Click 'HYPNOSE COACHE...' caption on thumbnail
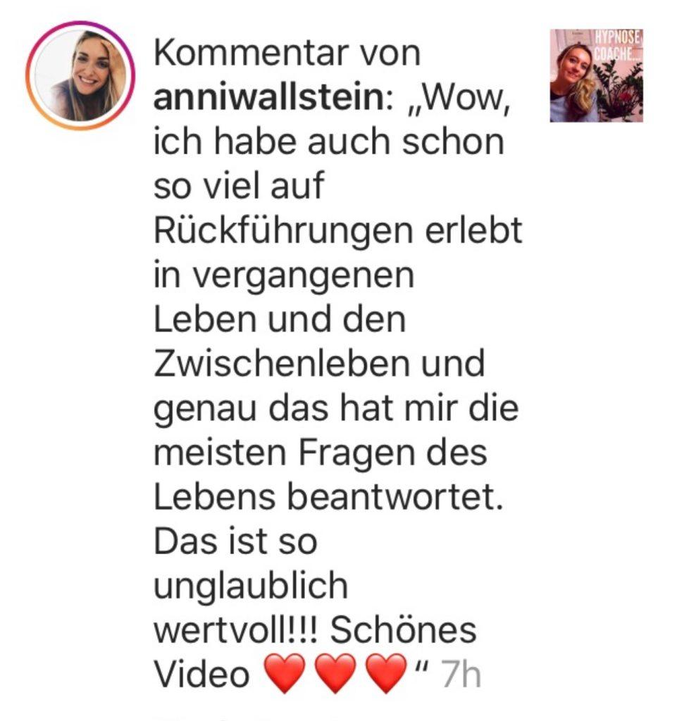This screenshot has width=677, height=721. pos(616,45)
